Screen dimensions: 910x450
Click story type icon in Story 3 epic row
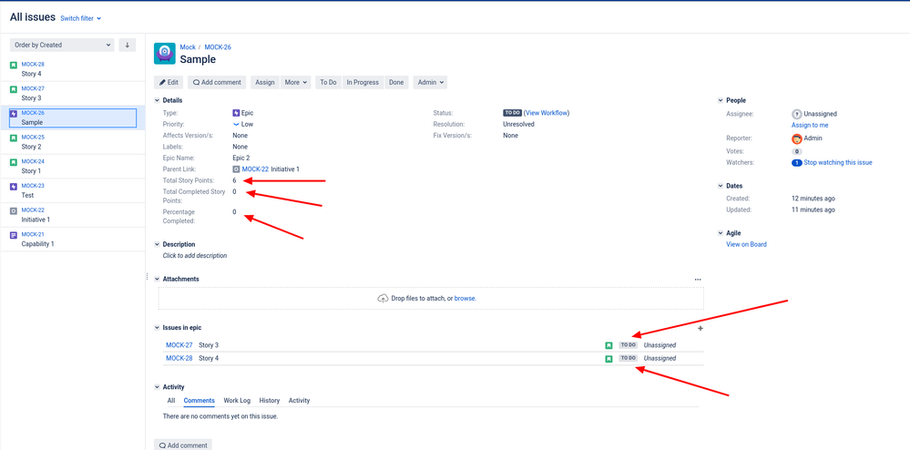[608, 345]
